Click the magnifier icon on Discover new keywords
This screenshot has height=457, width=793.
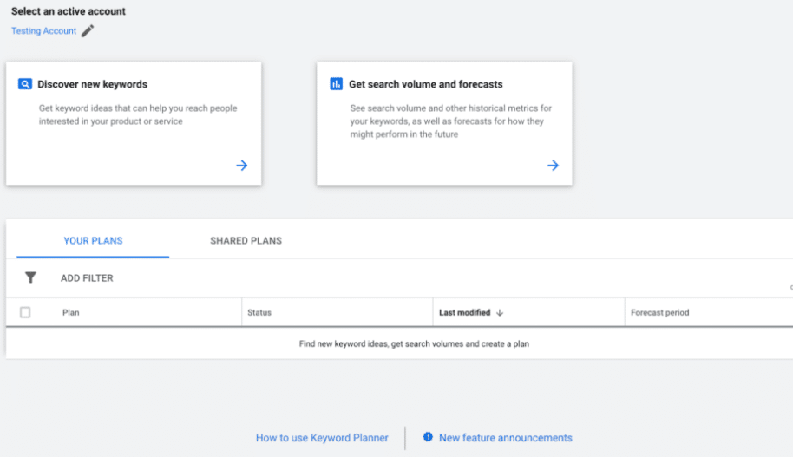click(25, 84)
